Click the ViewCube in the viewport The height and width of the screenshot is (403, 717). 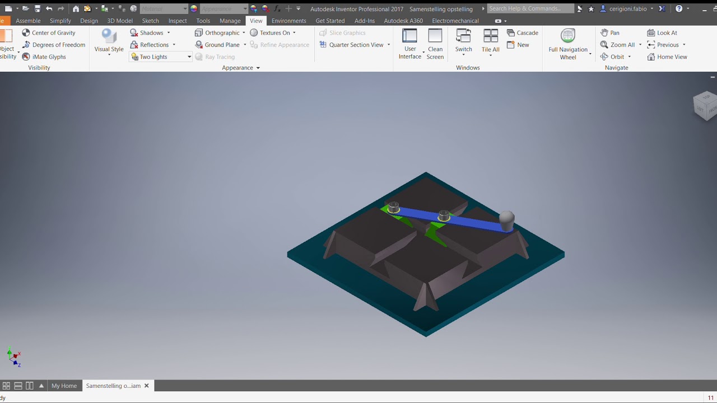pyautogui.click(x=706, y=105)
